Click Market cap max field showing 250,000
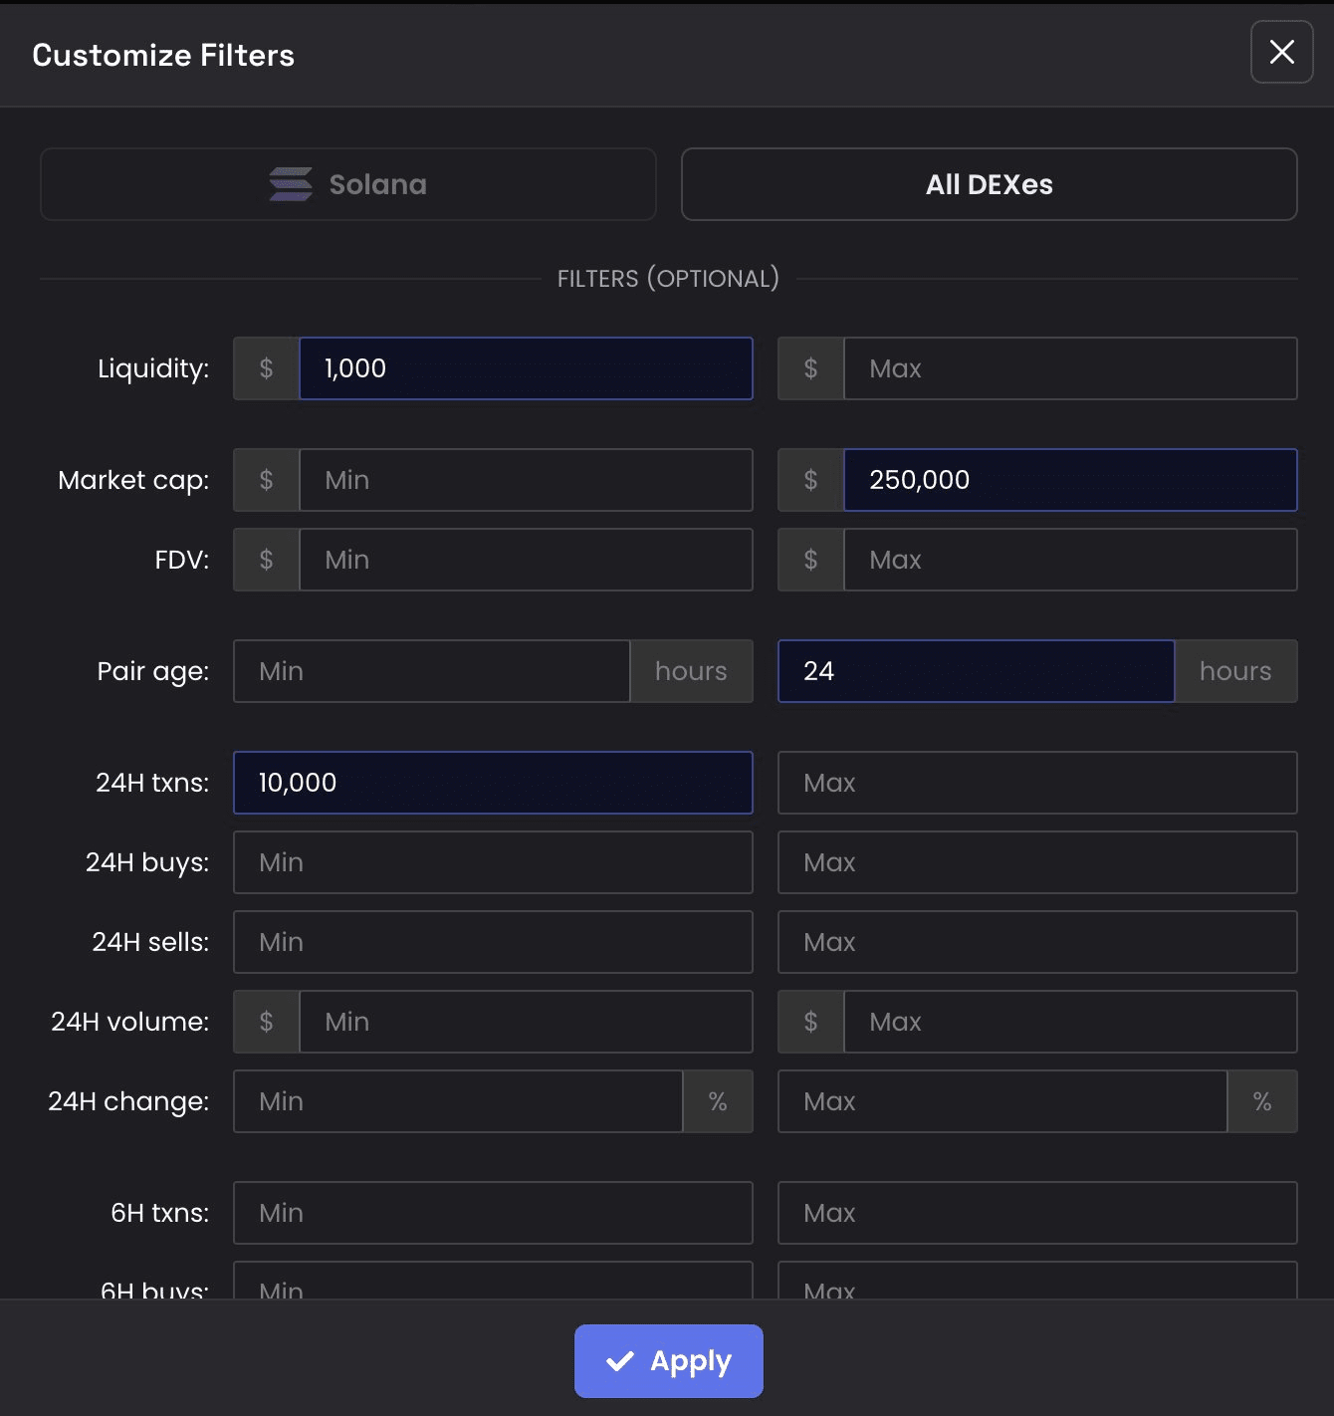Image resolution: width=1334 pixels, height=1416 pixels. [x=1069, y=480]
